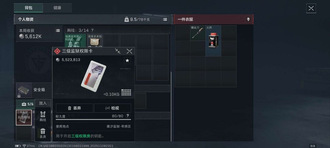Open the 本局收获 list icon
Screen dimensions: 330x148
click(58, 30)
